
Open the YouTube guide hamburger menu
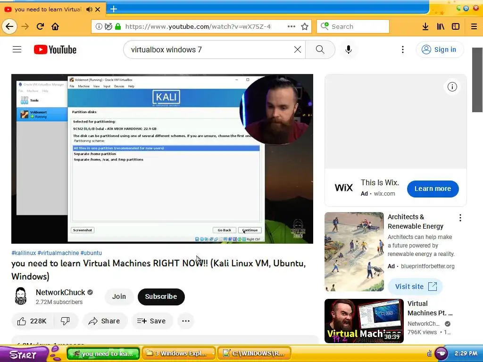coord(17,49)
